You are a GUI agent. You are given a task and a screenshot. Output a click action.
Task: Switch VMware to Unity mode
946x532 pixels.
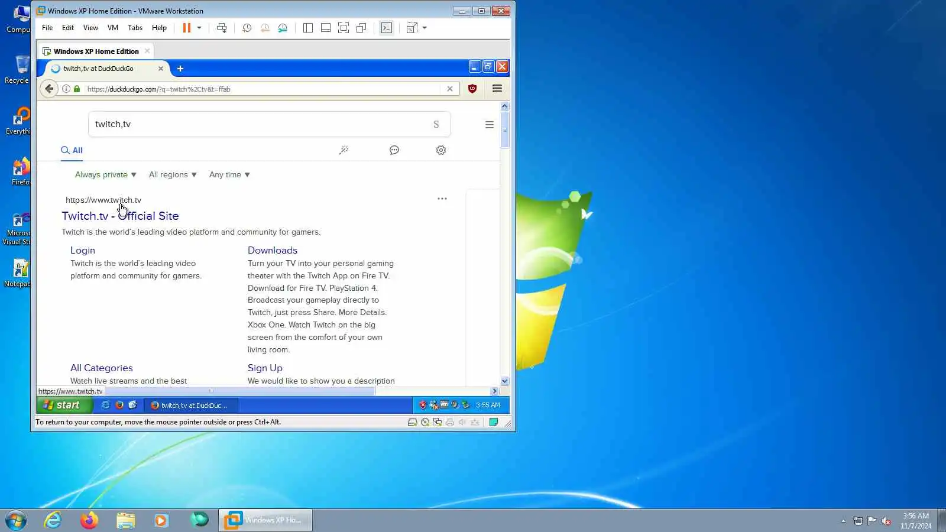click(361, 28)
